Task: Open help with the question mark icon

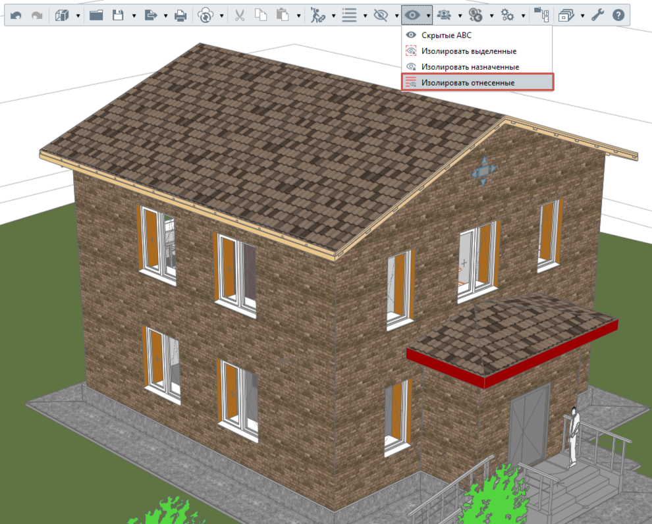Action: pos(618,16)
